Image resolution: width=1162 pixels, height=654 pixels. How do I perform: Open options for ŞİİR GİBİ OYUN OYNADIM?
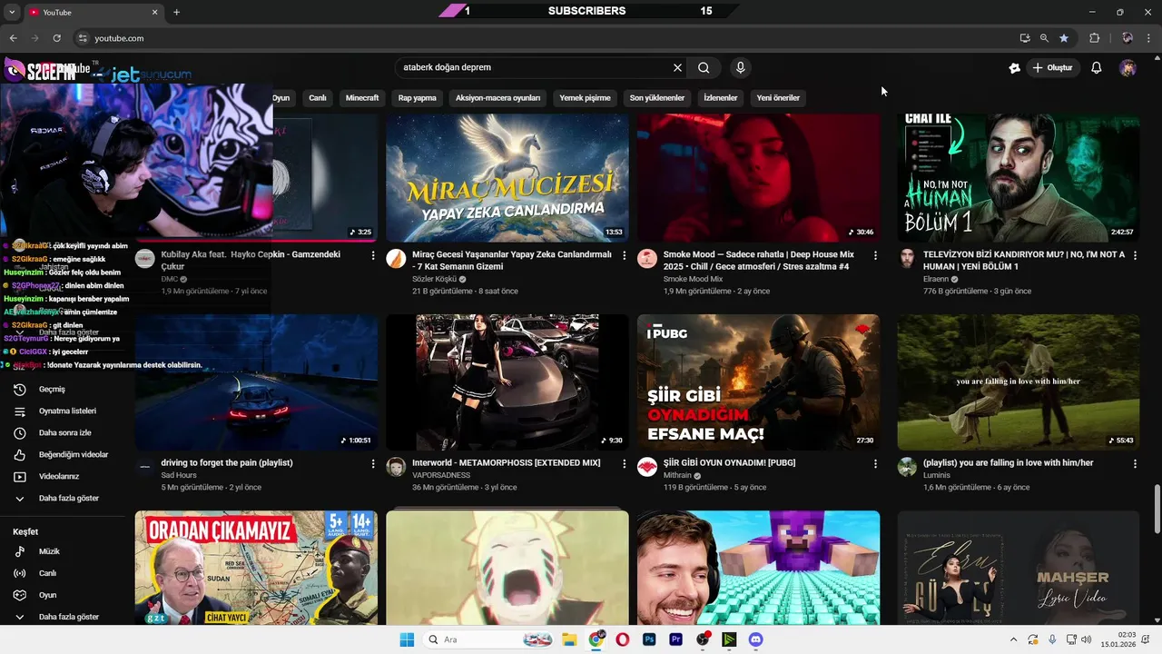pos(875,463)
